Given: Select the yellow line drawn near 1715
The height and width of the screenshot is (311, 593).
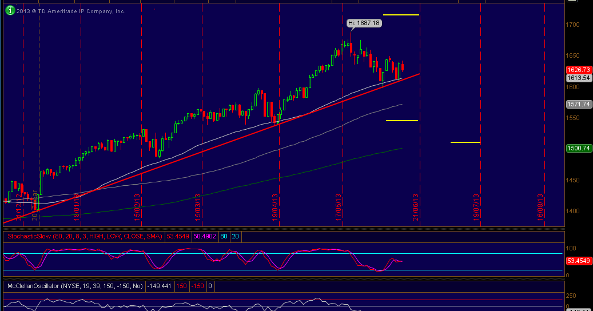Looking at the screenshot, I should click(x=401, y=15).
